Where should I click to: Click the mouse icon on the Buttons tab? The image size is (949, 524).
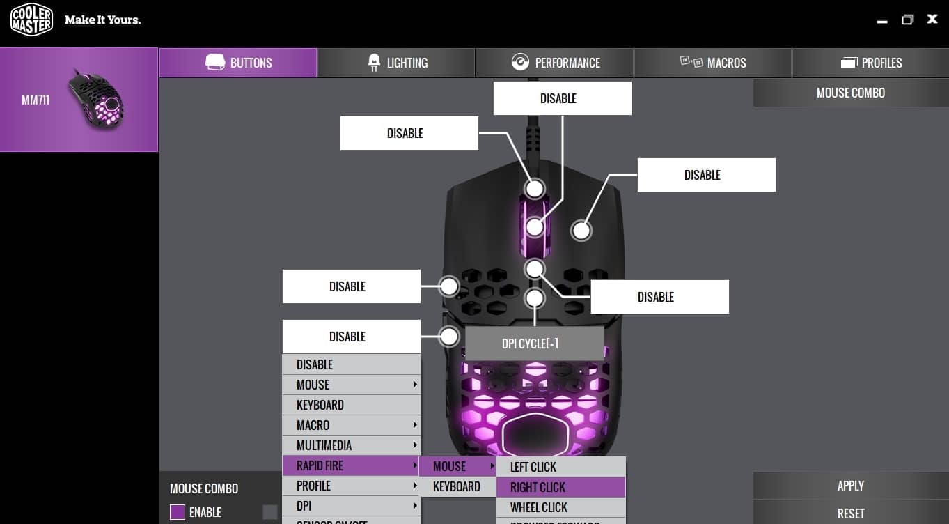[x=215, y=62]
